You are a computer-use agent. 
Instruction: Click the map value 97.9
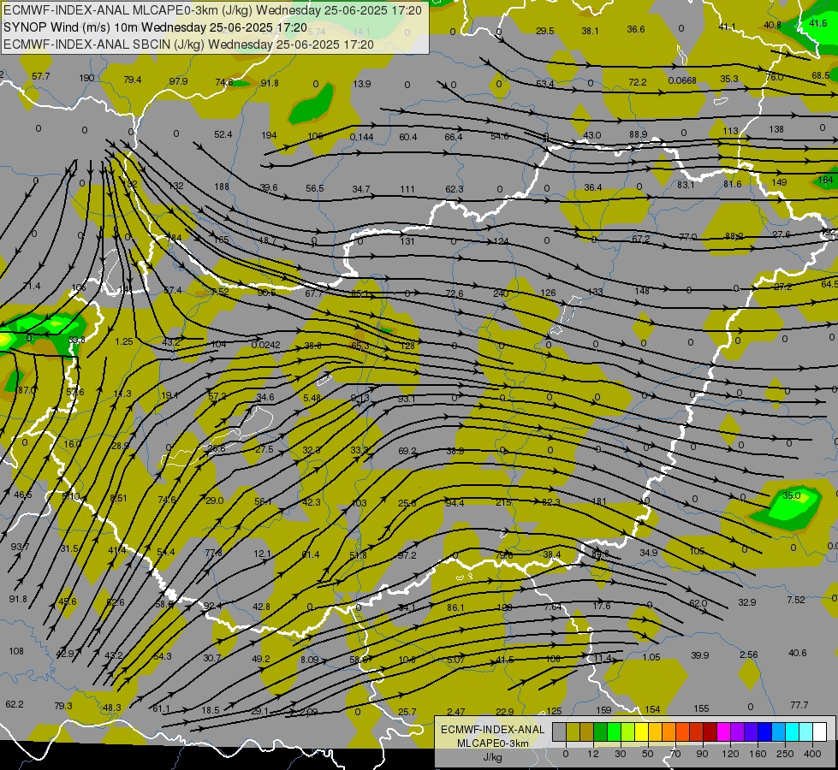click(179, 81)
